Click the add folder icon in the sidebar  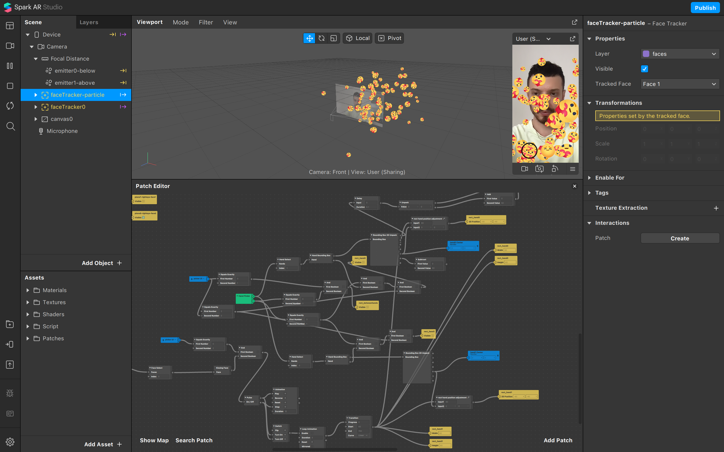[10, 324]
